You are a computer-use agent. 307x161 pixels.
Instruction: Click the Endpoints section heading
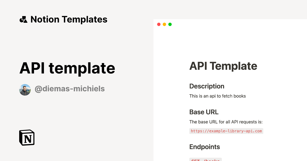(x=205, y=147)
